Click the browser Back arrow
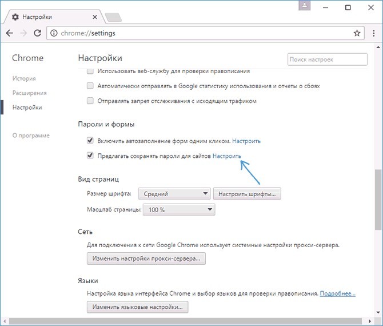 click(10, 33)
